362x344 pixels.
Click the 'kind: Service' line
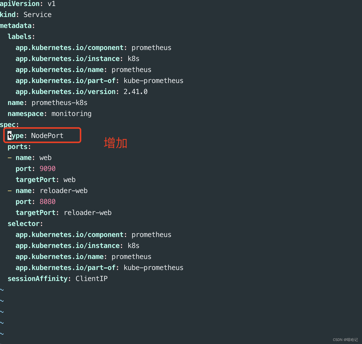click(26, 15)
